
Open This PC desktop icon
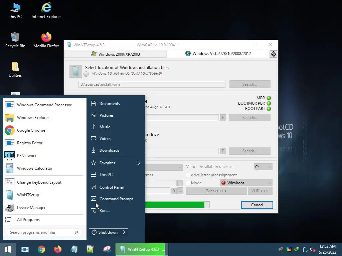coord(15,11)
